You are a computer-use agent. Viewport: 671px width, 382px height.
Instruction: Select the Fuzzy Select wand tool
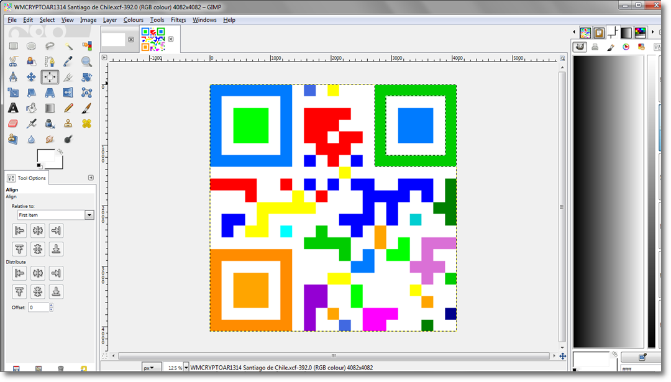coord(68,46)
